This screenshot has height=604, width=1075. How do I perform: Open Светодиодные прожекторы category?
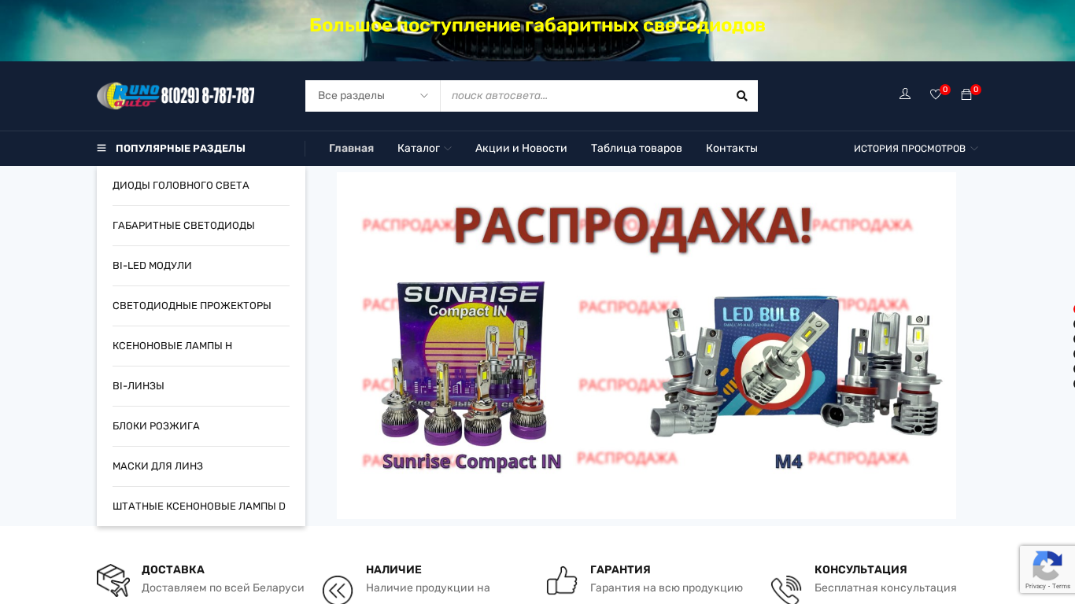click(x=201, y=306)
